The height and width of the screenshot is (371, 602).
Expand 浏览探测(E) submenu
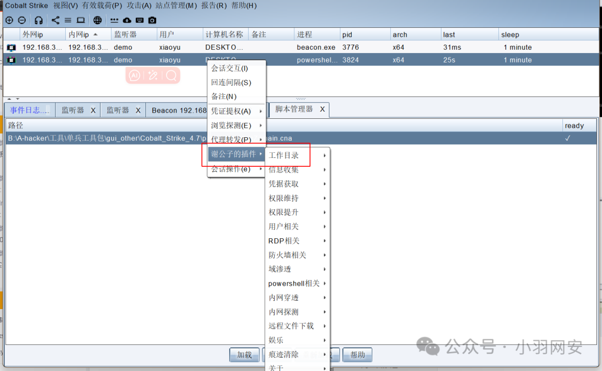pos(236,126)
